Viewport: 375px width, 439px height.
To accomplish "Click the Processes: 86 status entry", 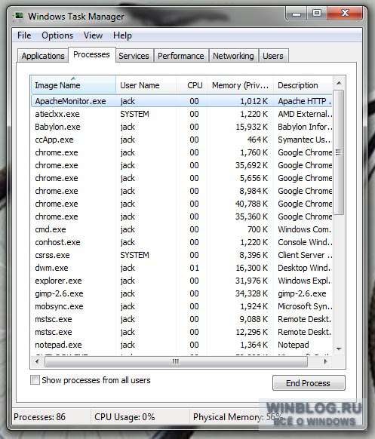I will click(39, 417).
